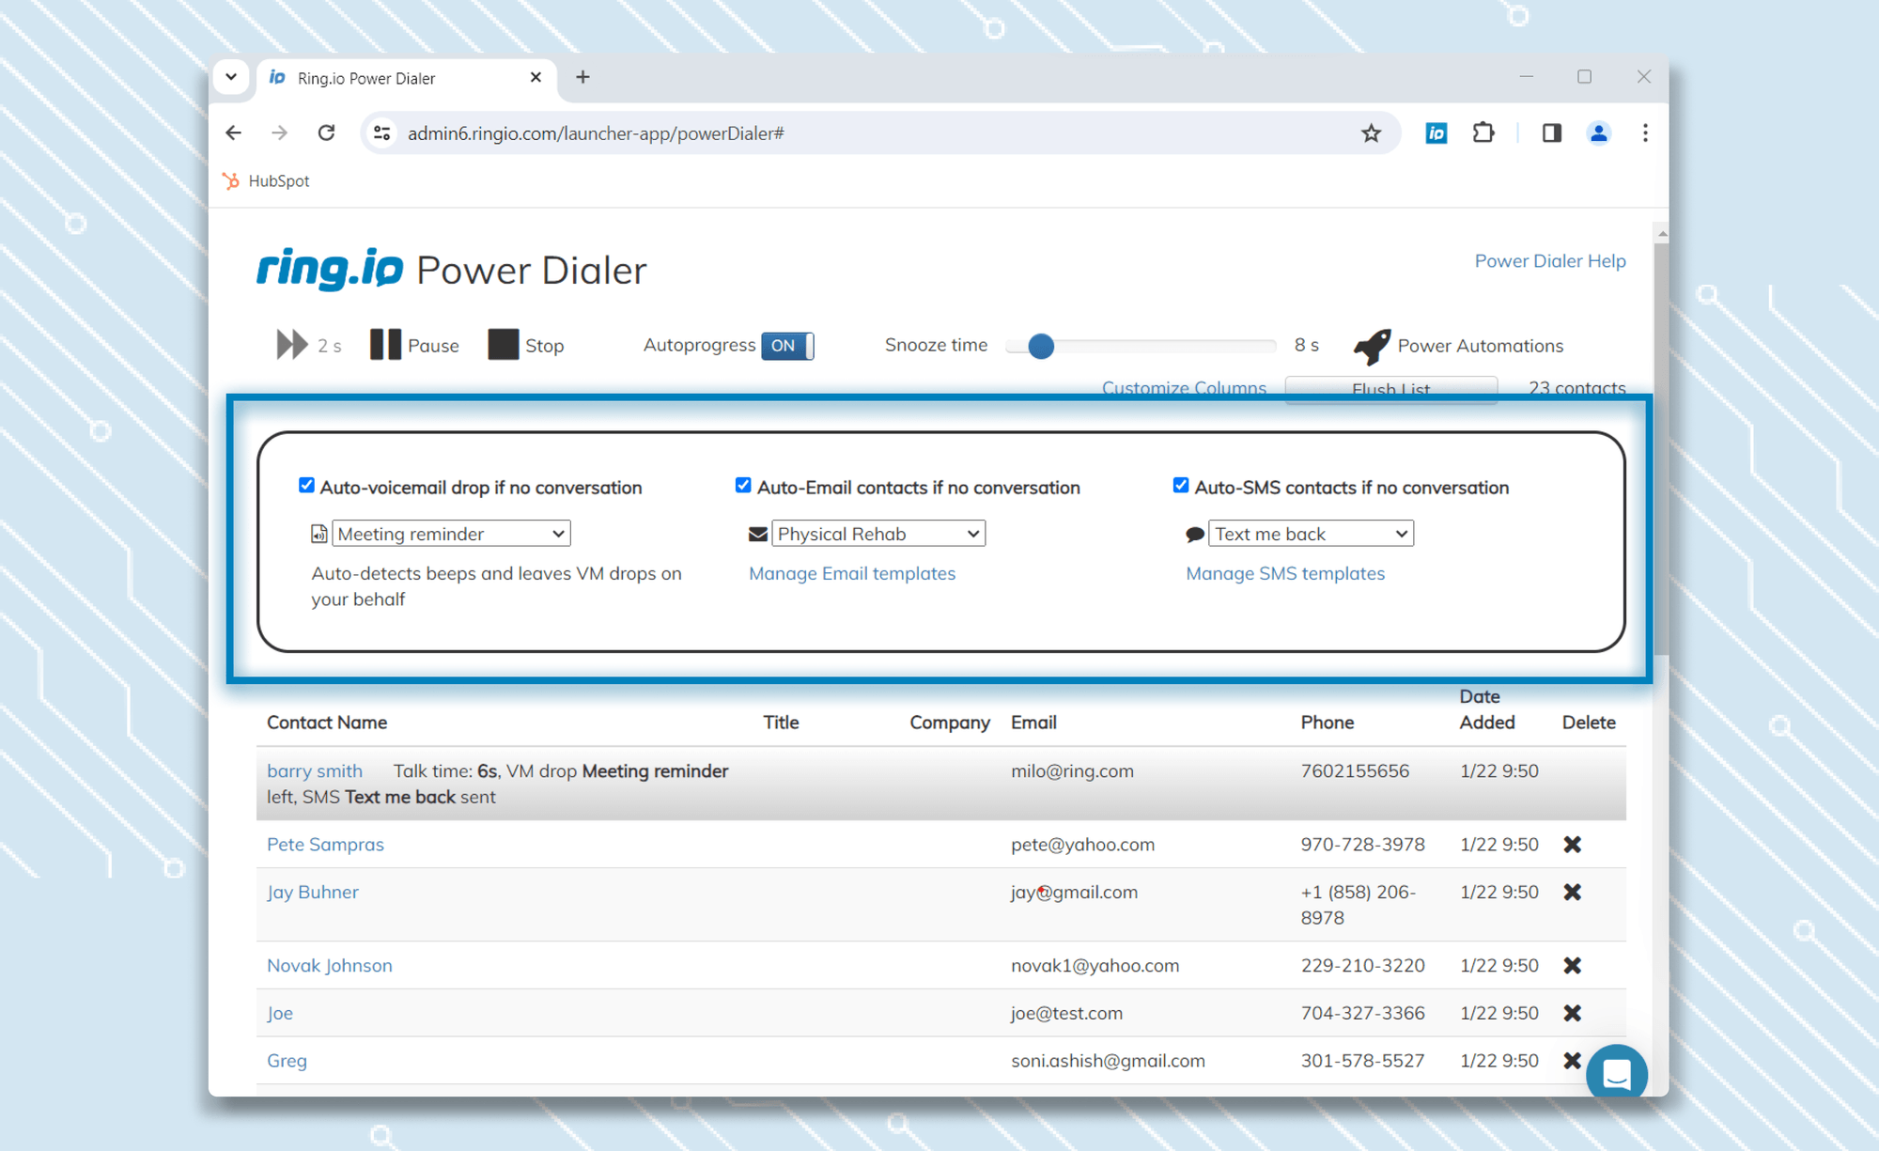Delete the Greg contact row
This screenshot has width=1879, height=1151.
pos(1572,1061)
